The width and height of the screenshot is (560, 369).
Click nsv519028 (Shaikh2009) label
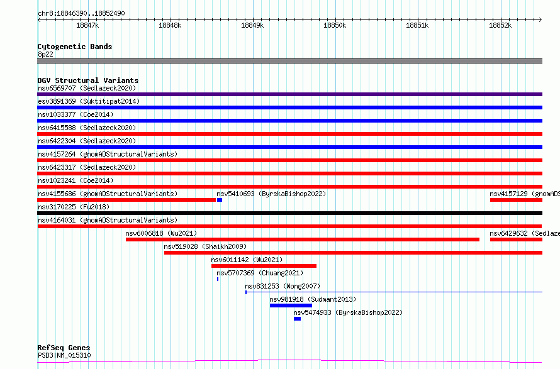(205, 246)
